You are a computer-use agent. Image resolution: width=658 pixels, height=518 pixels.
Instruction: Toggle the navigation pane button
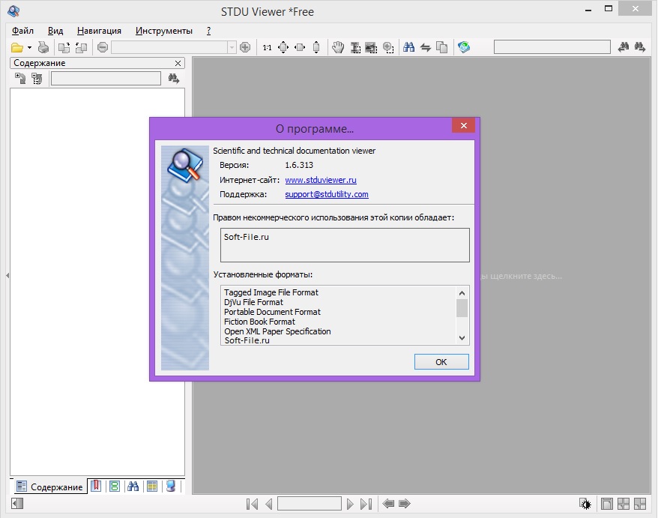[17, 503]
